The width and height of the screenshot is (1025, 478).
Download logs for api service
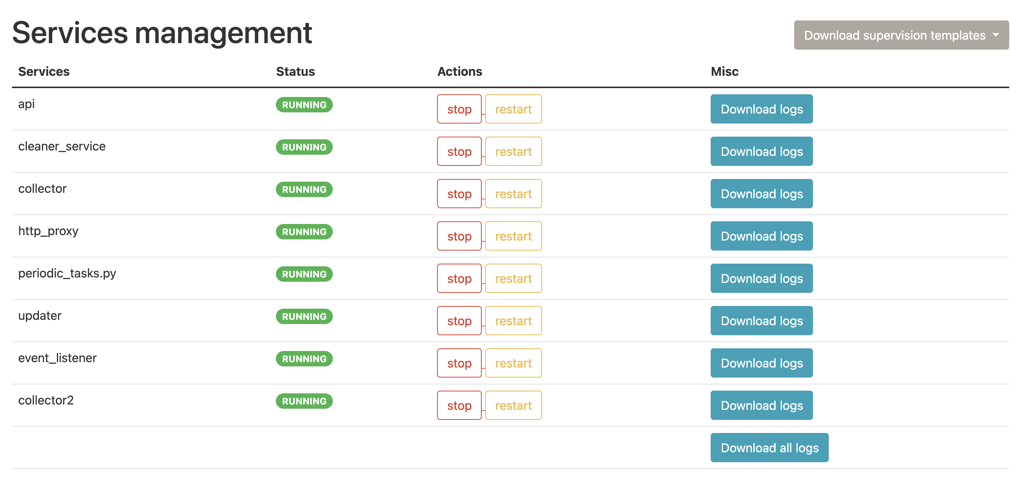point(761,109)
